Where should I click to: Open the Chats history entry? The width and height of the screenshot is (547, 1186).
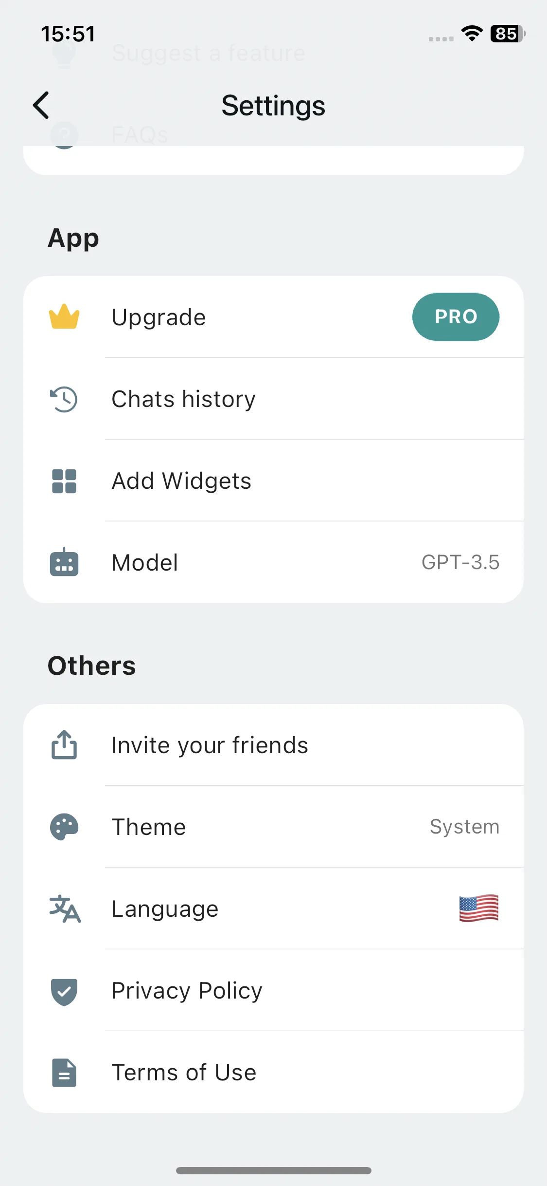tap(273, 399)
